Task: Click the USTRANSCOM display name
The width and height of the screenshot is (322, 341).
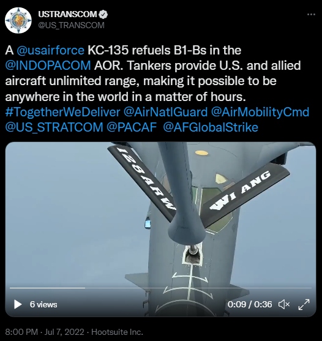Action: click(67, 14)
